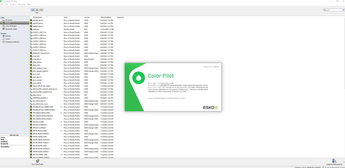Open dropdown arrow next to Compare Measurements

[x=344, y=162]
